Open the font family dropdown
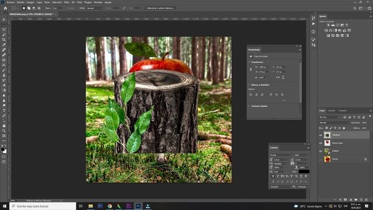 (x=281, y=155)
